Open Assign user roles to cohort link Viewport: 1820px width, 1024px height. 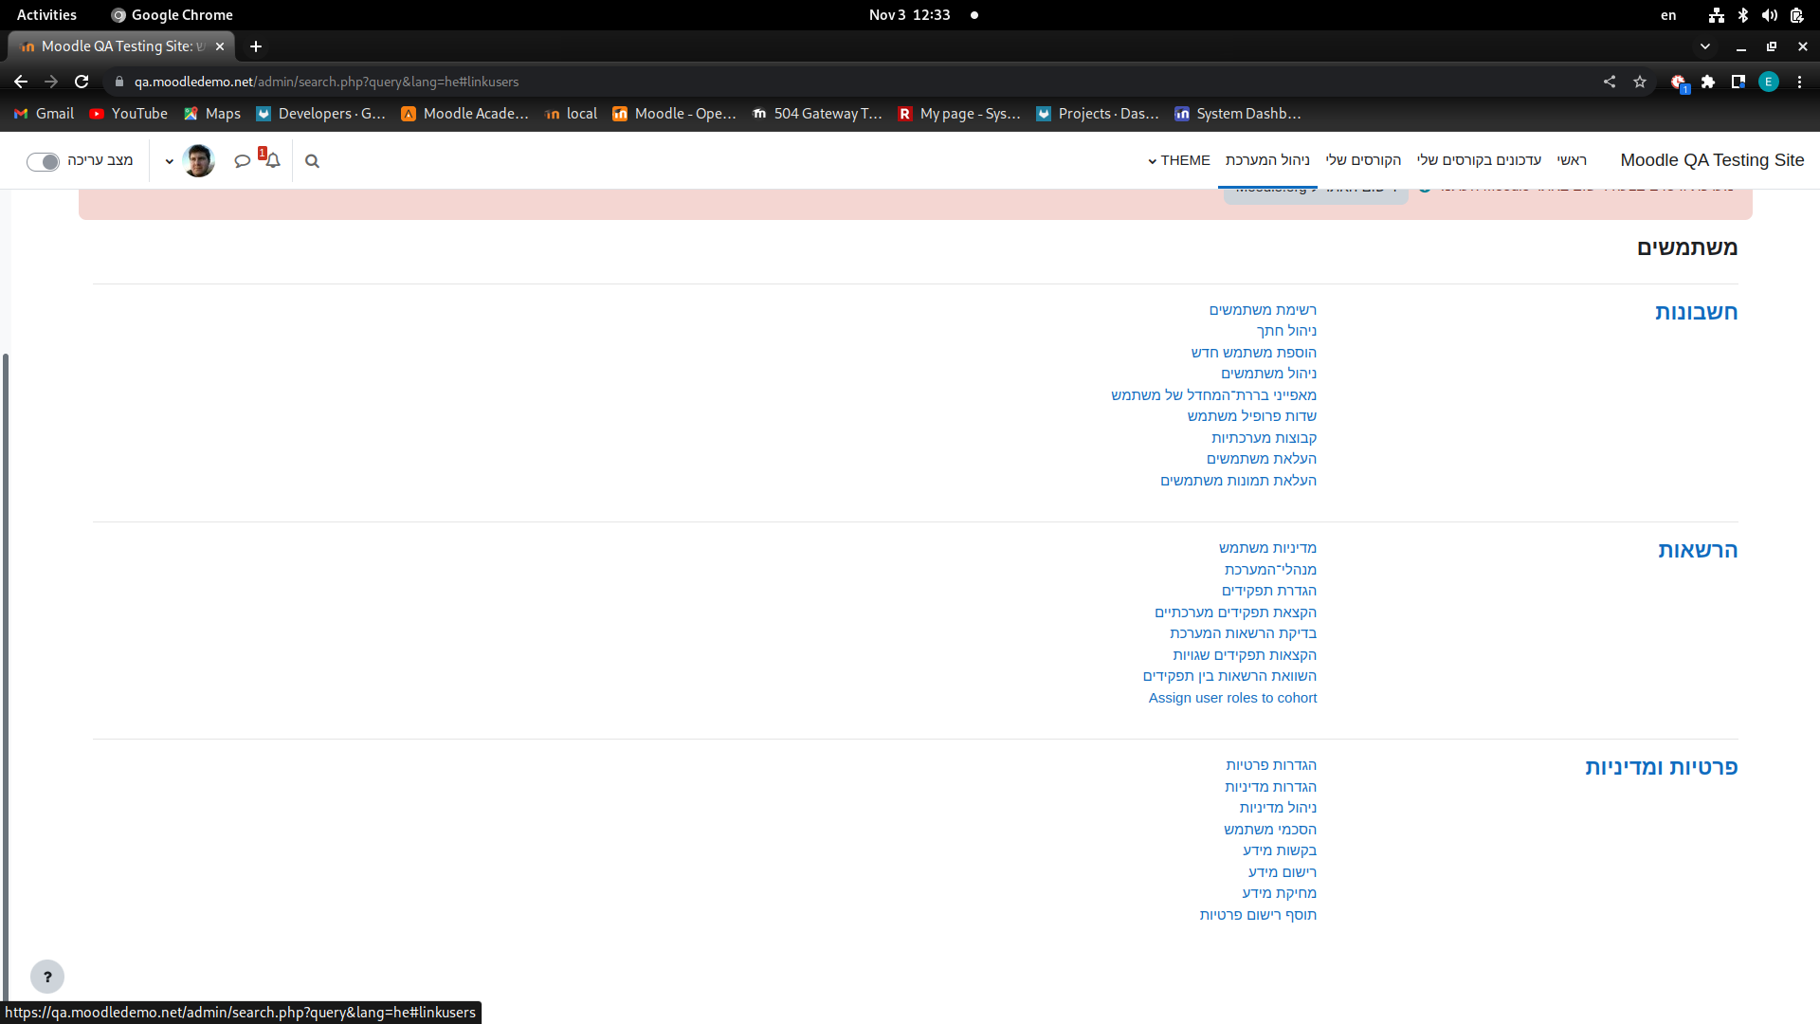click(x=1232, y=698)
